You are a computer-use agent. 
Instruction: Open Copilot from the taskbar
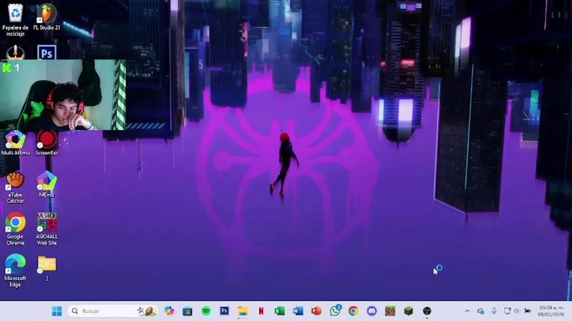[169, 311]
